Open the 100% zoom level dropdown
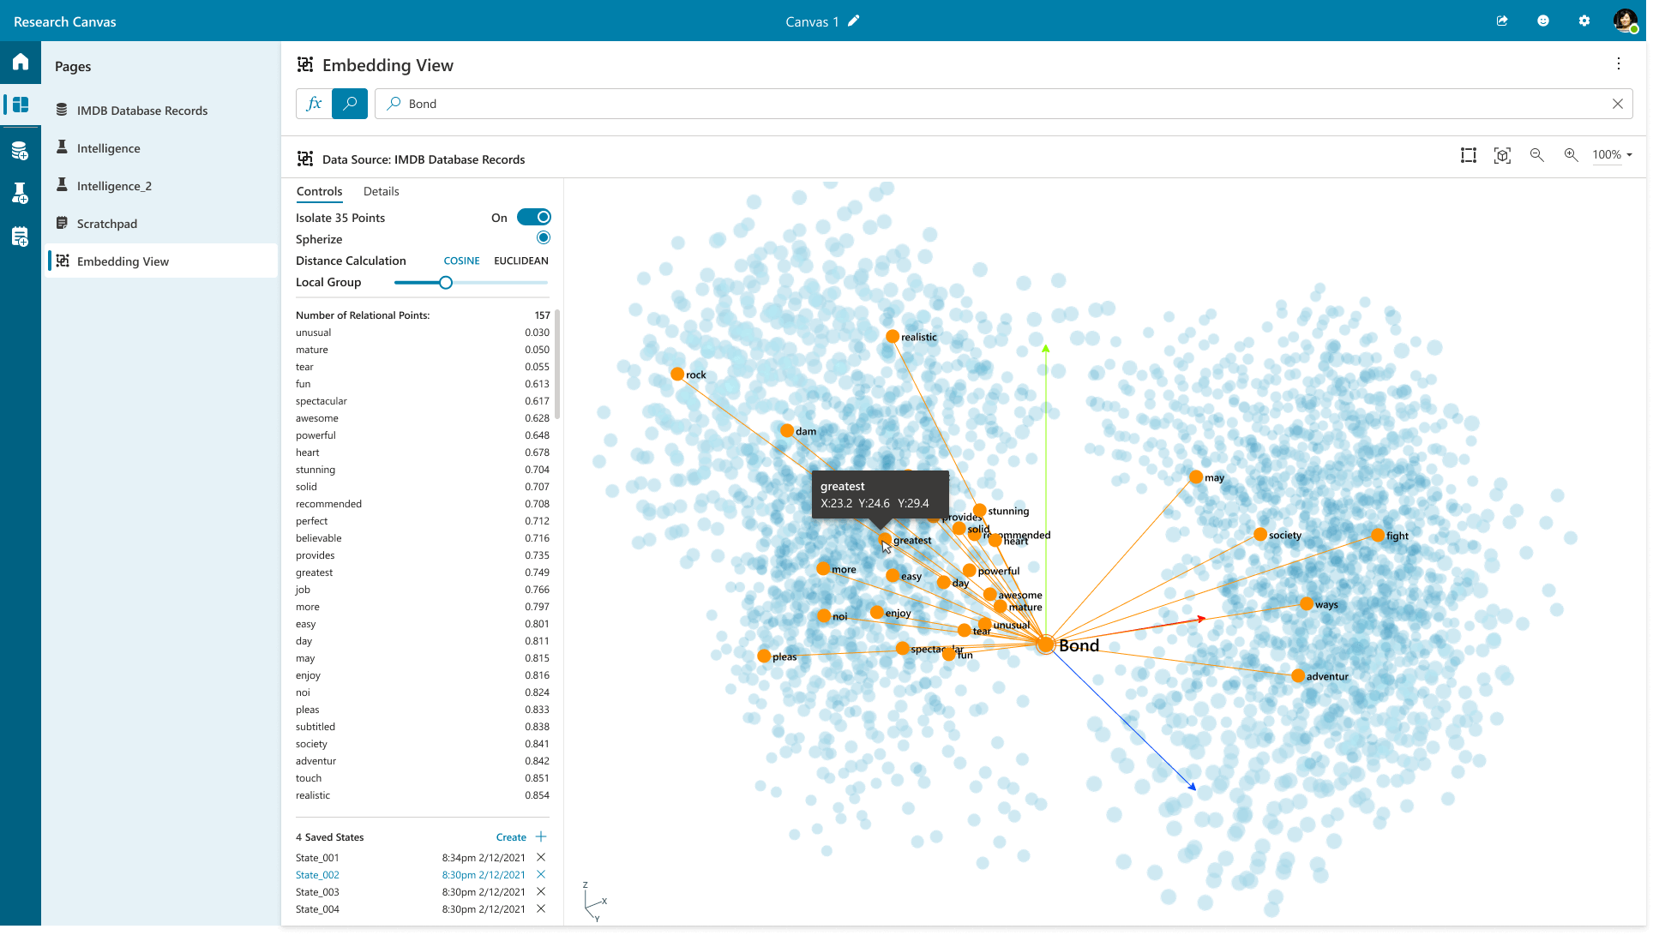 (1612, 155)
